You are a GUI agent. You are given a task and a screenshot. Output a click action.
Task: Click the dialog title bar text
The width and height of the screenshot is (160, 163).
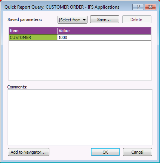[x=62, y=7]
